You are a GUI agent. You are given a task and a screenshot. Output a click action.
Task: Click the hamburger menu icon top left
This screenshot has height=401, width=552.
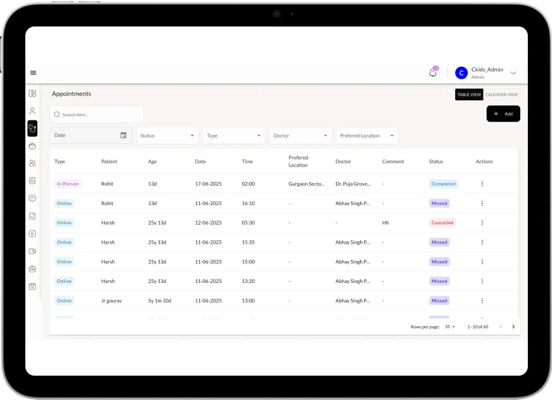(x=33, y=73)
